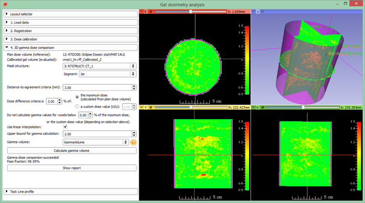Click the link/eye icon in the red slice bar
This screenshot has height=203, width=365.
[151, 11]
